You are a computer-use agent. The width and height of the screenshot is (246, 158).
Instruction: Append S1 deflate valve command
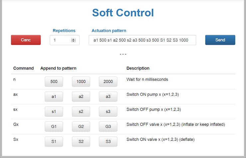54,141
